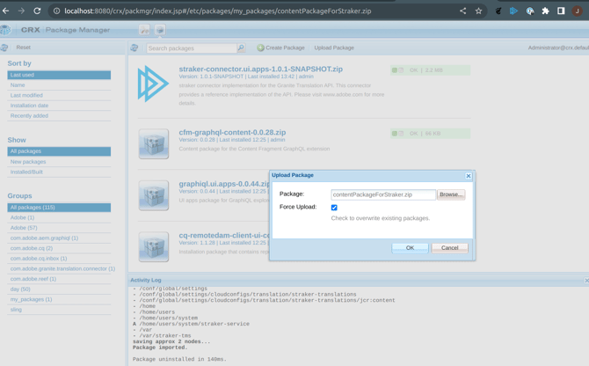The width and height of the screenshot is (589, 366).
Task: Click the search magnifier icon
Action: point(241,48)
